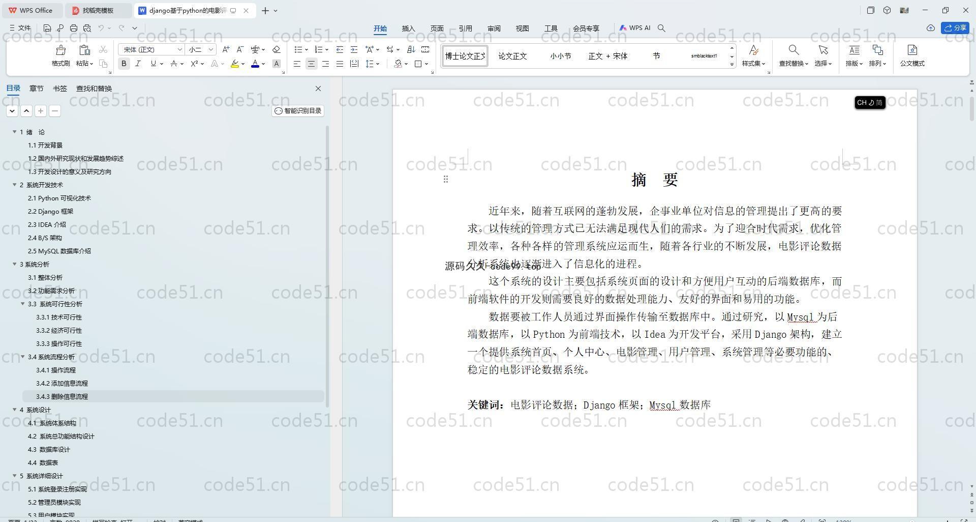This screenshot has height=522, width=976.
Task: Open the 文件 menu
Action: click(20, 28)
